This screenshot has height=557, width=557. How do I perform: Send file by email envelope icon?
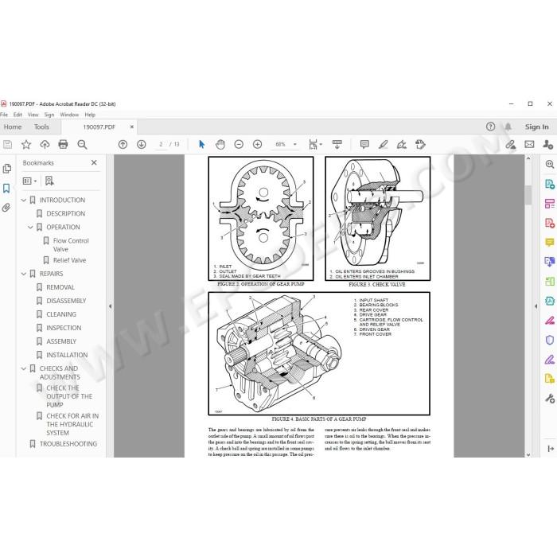click(529, 145)
